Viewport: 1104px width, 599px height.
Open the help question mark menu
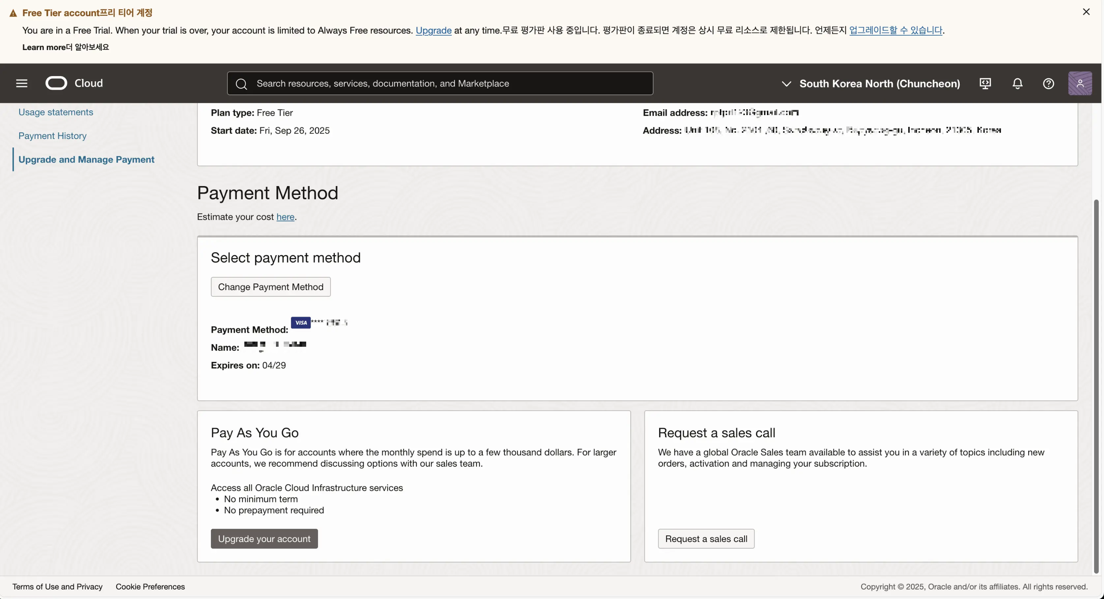click(1048, 83)
